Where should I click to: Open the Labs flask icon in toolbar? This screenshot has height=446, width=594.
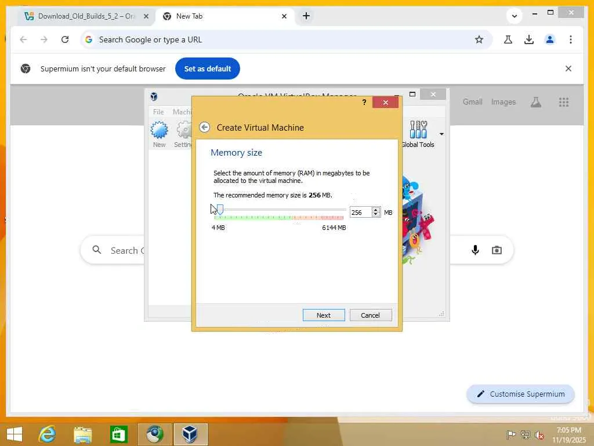pos(508,39)
